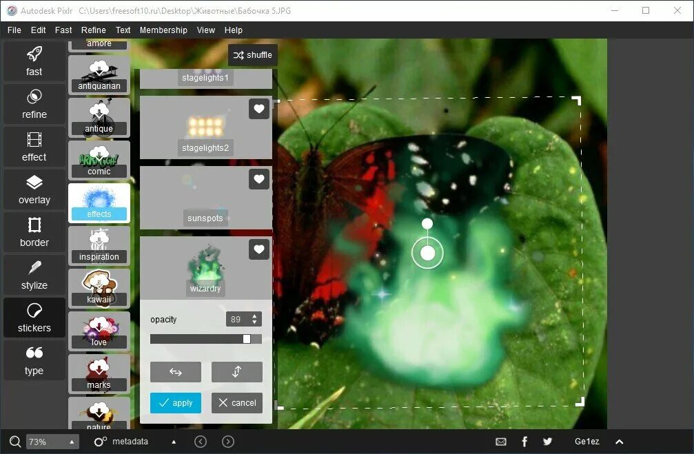694x454 pixels.
Task: Select the wizardry sticker thumbnail
Action: pyautogui.click(x=206, y=268)
